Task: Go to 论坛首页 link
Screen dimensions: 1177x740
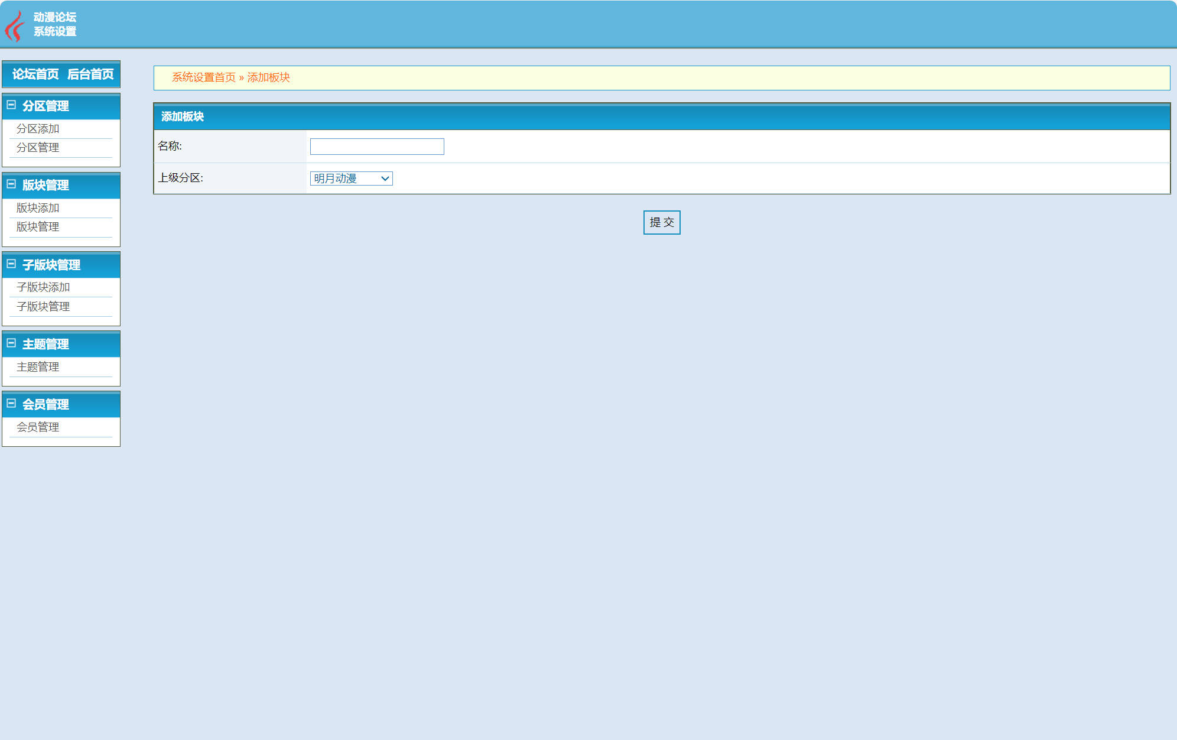Action: pyautogui.click(x=35, y=74)
